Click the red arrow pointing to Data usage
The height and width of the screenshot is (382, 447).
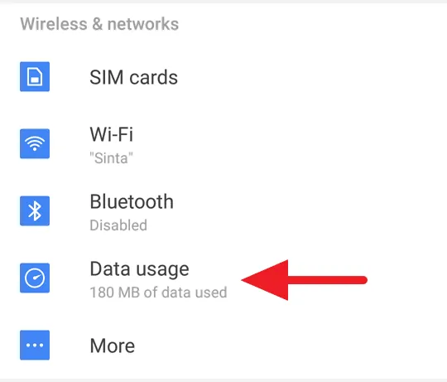pyautogui.click(x=304, y=280)
